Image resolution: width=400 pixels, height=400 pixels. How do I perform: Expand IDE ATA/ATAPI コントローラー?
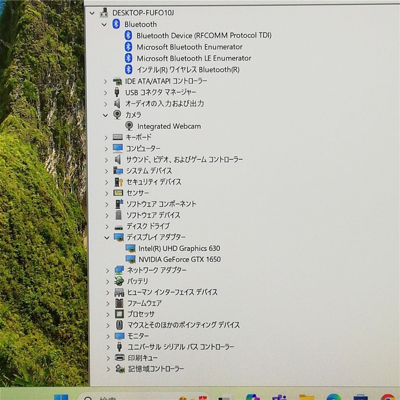(x=105, y=82)
